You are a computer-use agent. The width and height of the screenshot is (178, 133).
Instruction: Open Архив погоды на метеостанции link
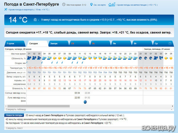pos(137,5)
